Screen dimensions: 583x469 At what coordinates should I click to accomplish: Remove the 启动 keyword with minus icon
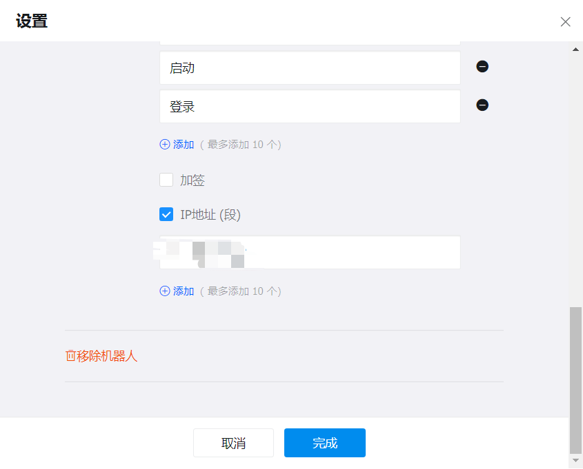[482, 67]
